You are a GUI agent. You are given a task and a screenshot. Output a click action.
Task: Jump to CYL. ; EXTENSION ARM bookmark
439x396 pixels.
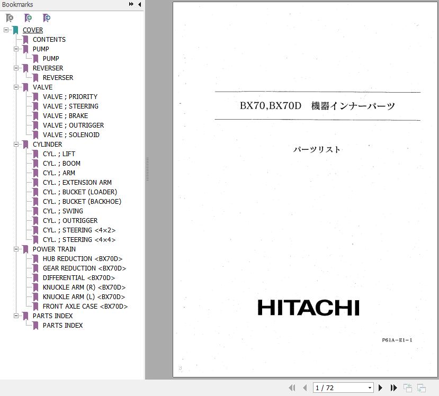click(77, 183)
